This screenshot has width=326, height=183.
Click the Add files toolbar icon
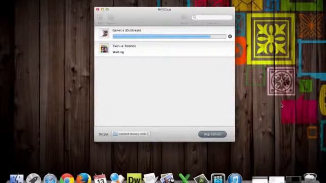pyautogui.click(x=101, y=18)
